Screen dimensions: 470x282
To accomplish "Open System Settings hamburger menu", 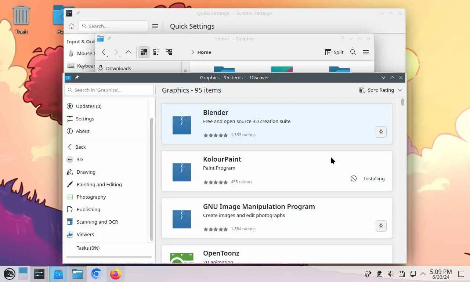I will tap(155, 26).
